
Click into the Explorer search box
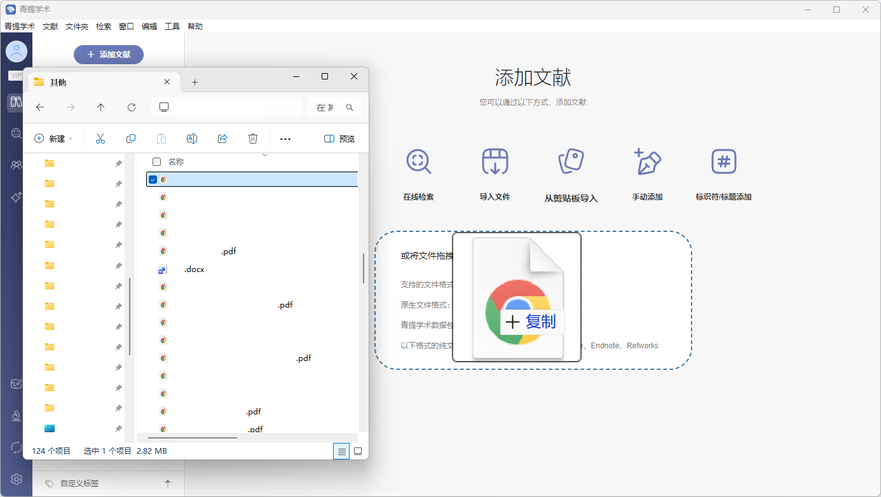coord(334,107)
